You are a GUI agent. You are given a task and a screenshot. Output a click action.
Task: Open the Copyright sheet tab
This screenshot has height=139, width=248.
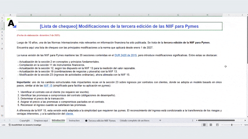pyautogui.click(x=25, y=120)
